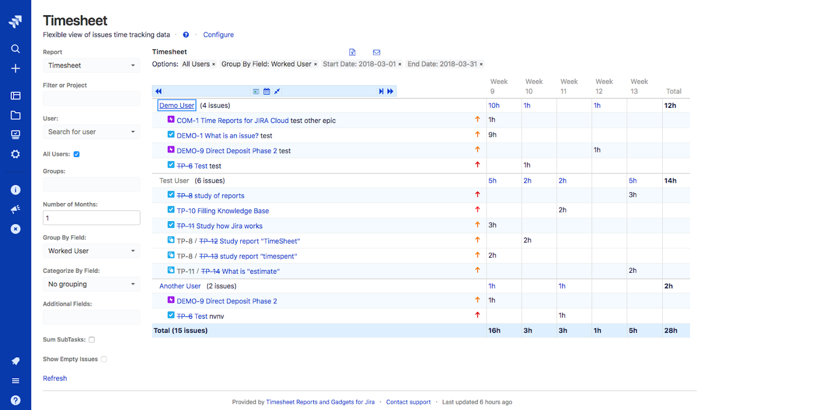Image resolution: width=837 pixels, height=410 pixels.
Task: Click the Number of Months field
Action: point(92,218)
